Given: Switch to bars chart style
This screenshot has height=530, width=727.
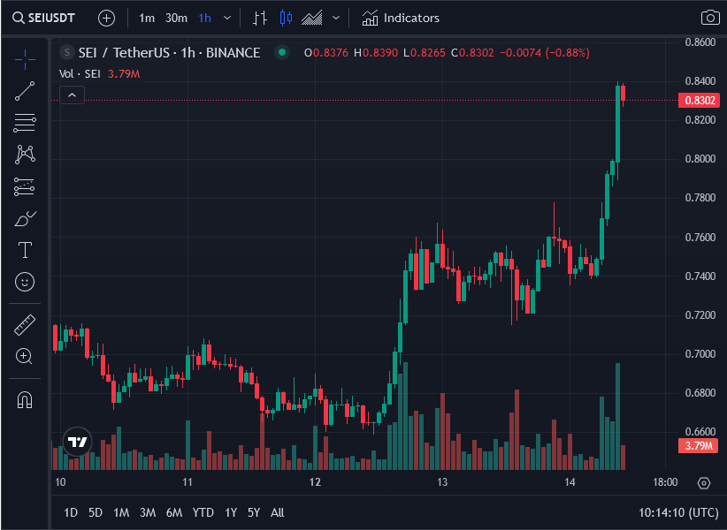Looking at the screenshot, I should click(260, 18).
